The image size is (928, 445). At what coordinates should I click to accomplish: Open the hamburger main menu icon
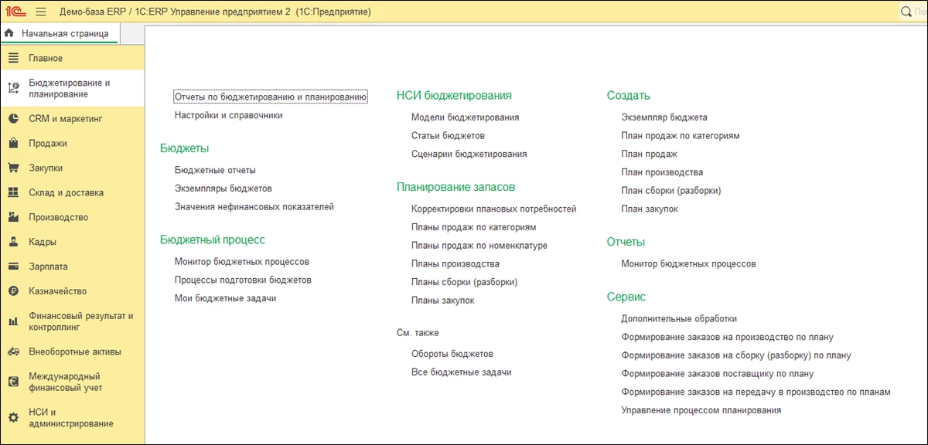[41, 12]
